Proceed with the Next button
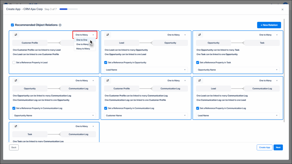Image resolution: width=292 pixels, height=164 pixels. click(x=278, y=147)
